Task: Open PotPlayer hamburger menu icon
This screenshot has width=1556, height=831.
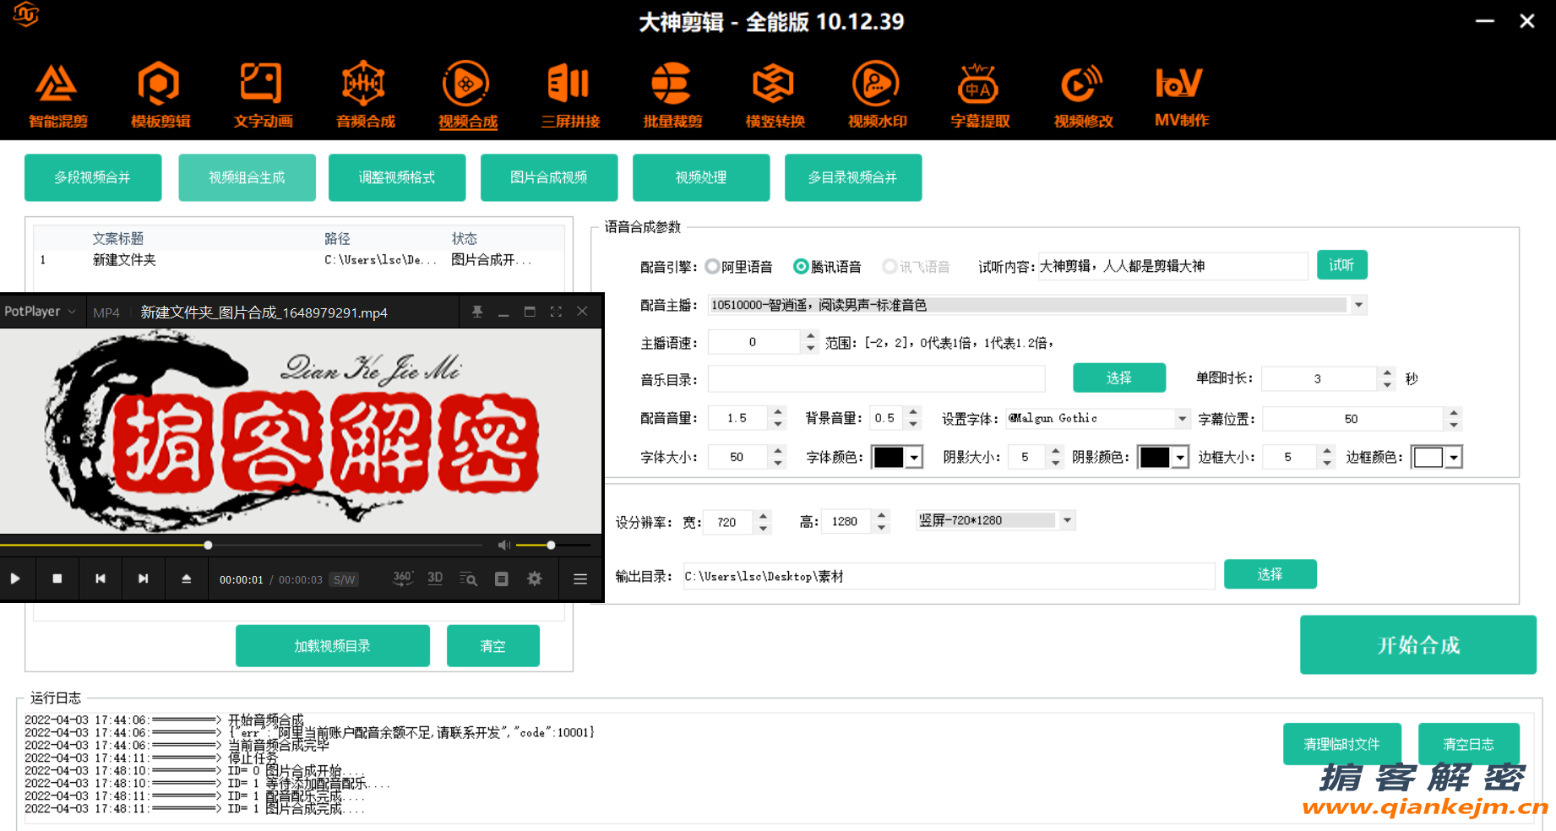Action: (580, 578)
